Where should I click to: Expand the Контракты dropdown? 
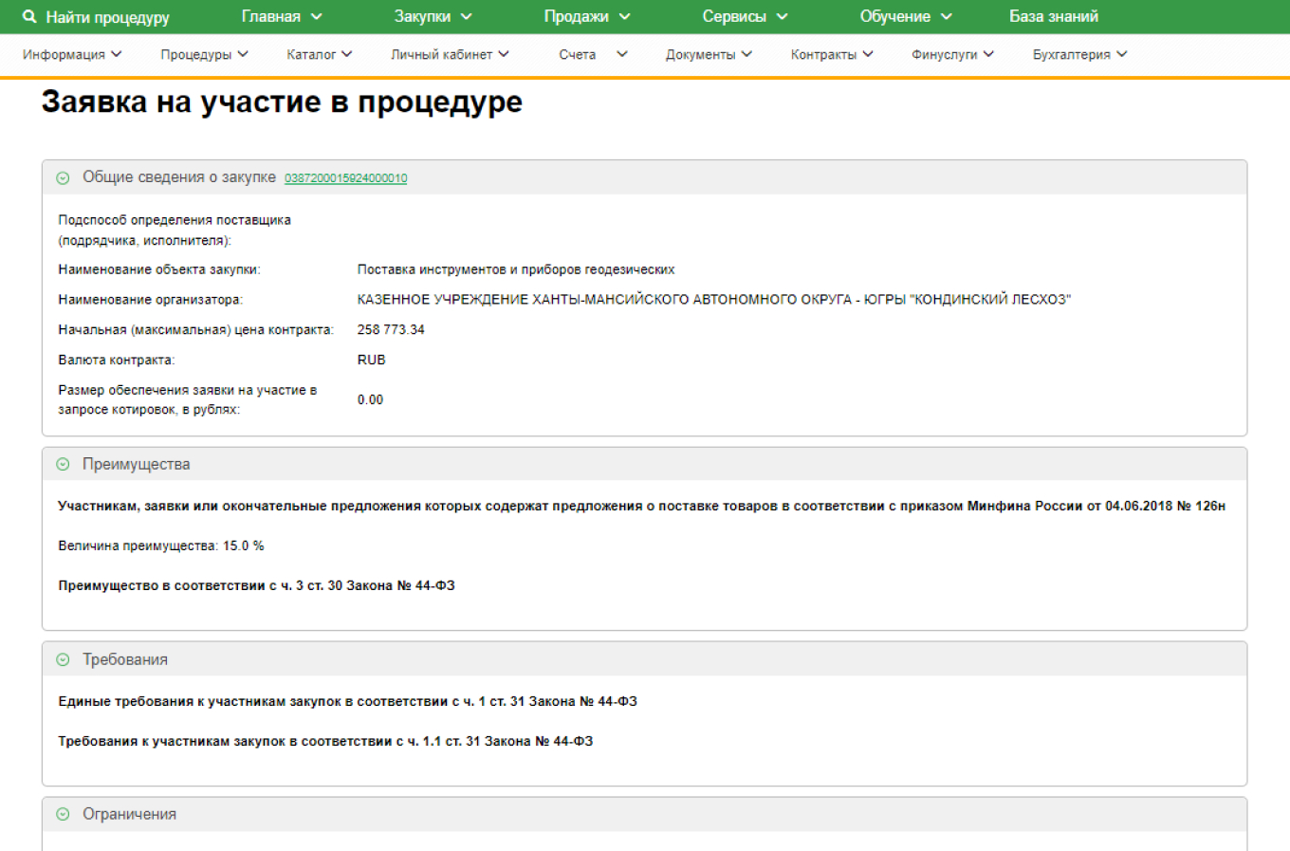830,54
